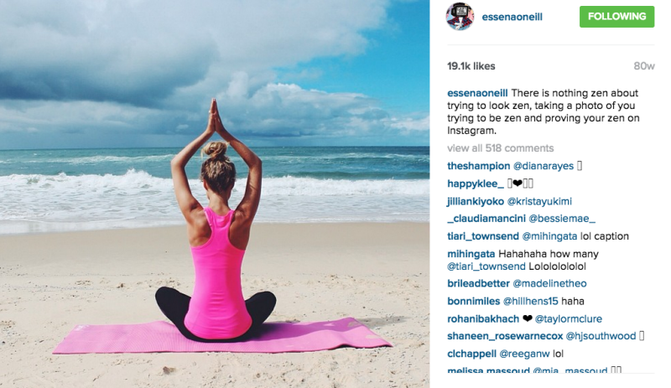
Task: Open essenaoneill username in the header
Action: [512, 17]
